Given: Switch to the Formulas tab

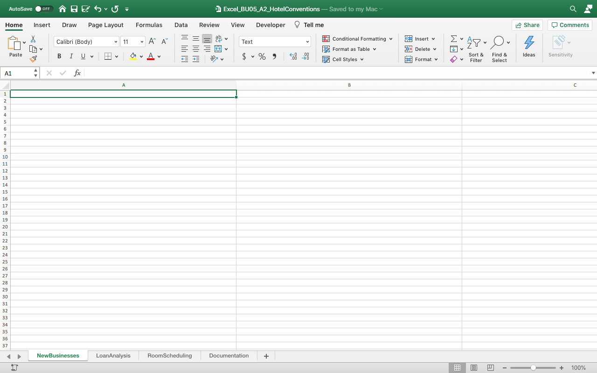Looking at the screenshot, I should point(149,25).
